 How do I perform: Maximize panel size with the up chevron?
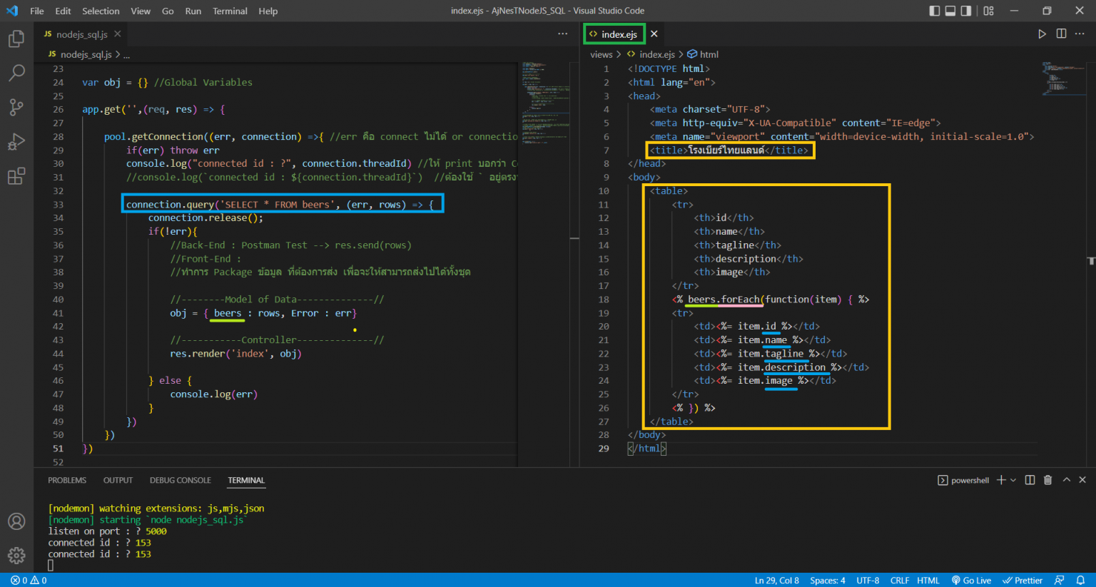pos(1066,480)
